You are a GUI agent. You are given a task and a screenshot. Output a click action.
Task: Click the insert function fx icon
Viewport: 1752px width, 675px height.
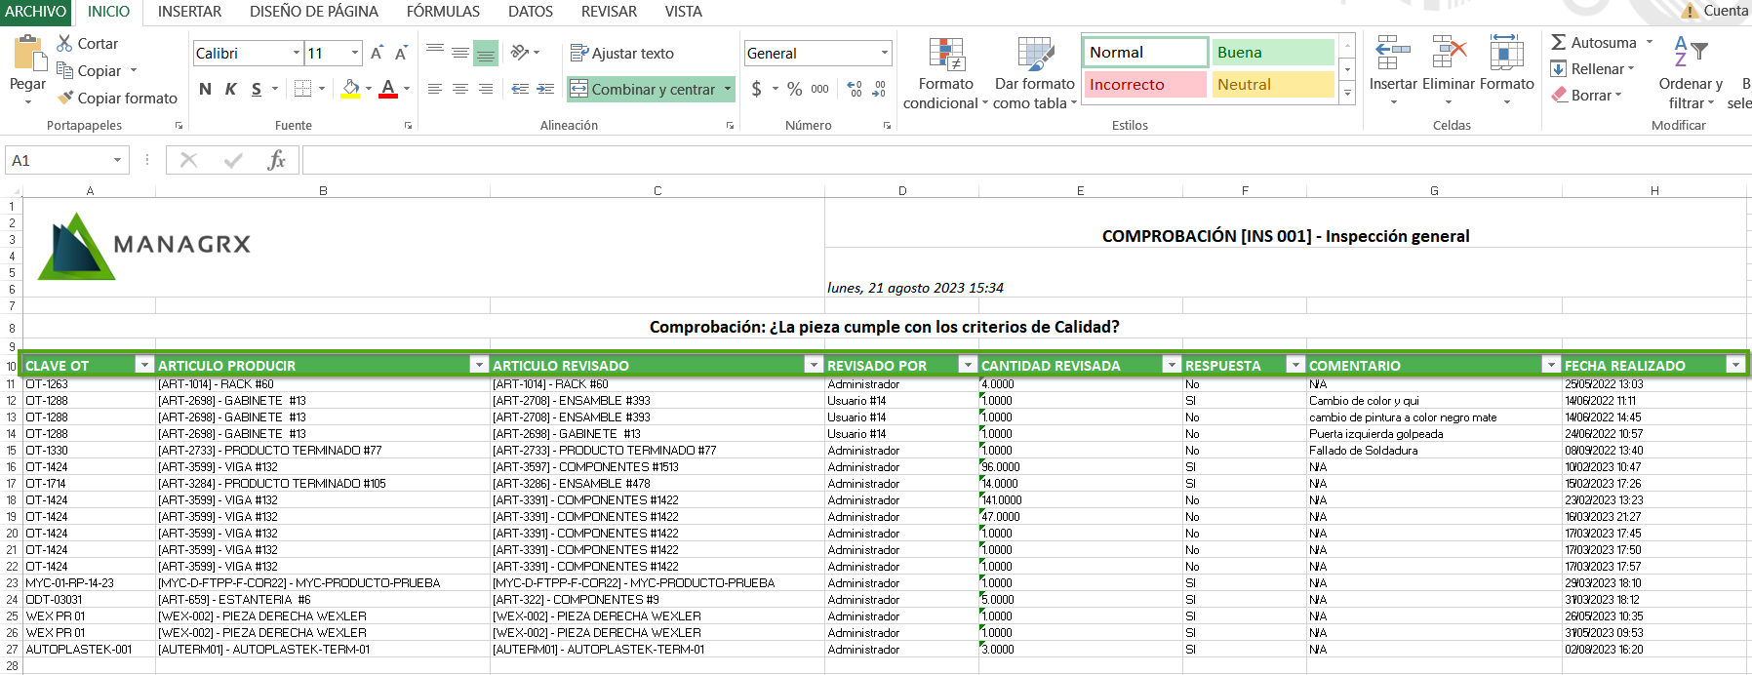coord(276,161)
